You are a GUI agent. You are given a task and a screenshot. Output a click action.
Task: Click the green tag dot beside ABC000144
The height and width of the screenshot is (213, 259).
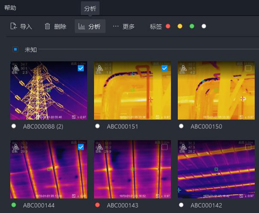(x=14, y=205)
